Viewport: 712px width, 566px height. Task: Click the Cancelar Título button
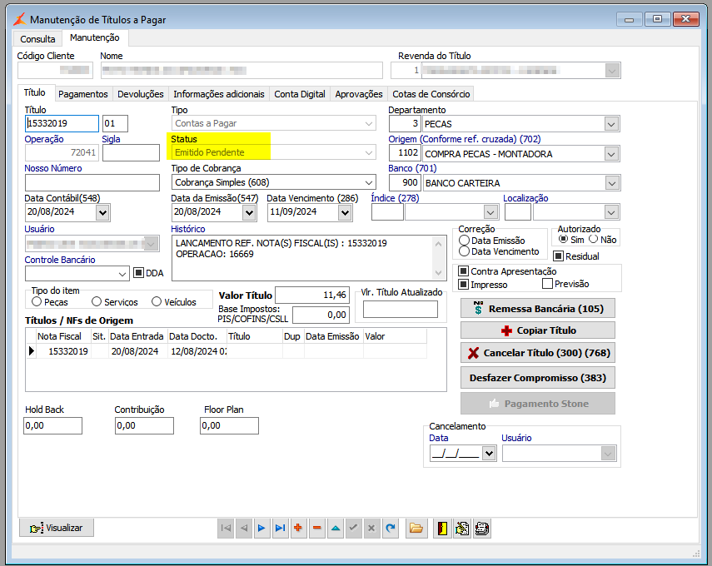(538, 353)
